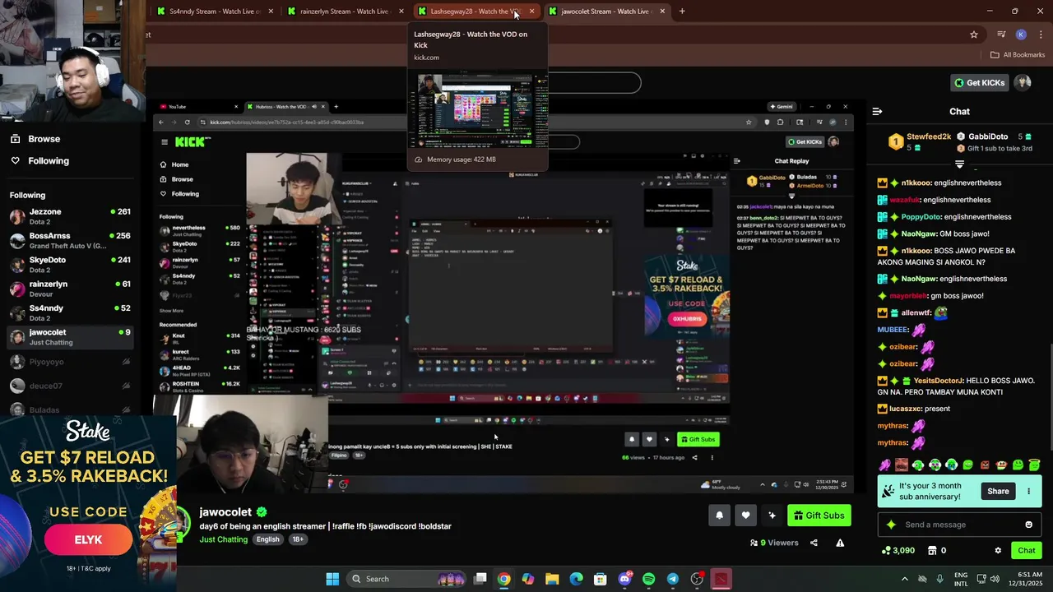Open File Explorer from the taskbar

(x=552, y=579)
